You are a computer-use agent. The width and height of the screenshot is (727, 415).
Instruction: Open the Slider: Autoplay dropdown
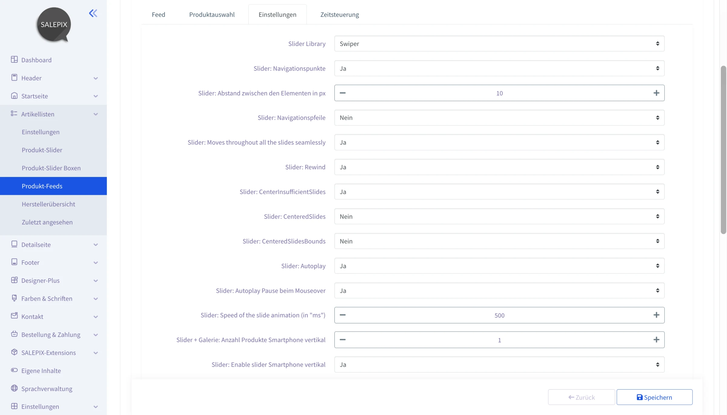(499, 266)
